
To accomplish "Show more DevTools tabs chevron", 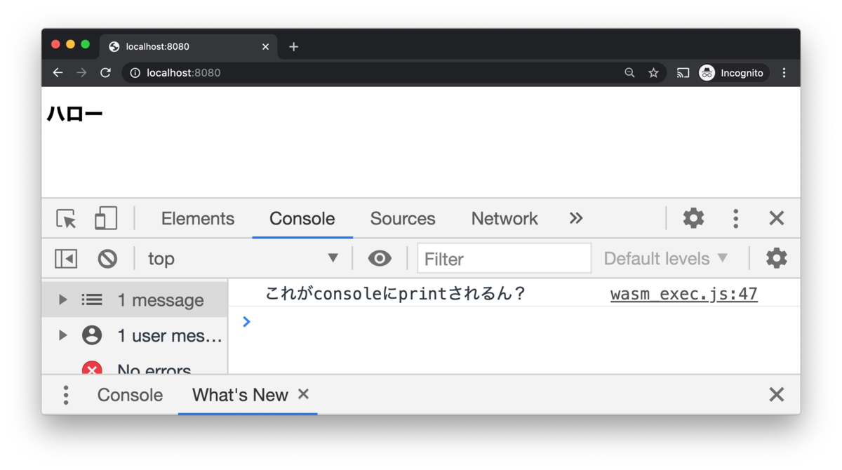I will pyautogui.click(x=576, y=218).
